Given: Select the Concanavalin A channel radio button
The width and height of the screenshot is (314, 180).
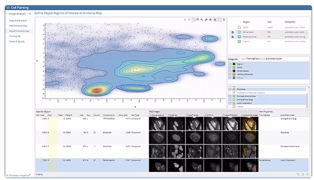Looking at the screenshot, I should [150, 115].
